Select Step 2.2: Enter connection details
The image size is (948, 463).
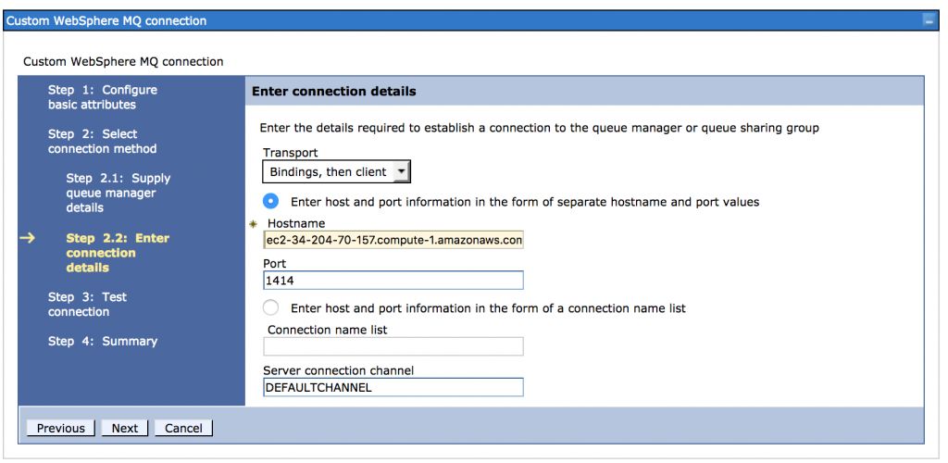point(118,253)
